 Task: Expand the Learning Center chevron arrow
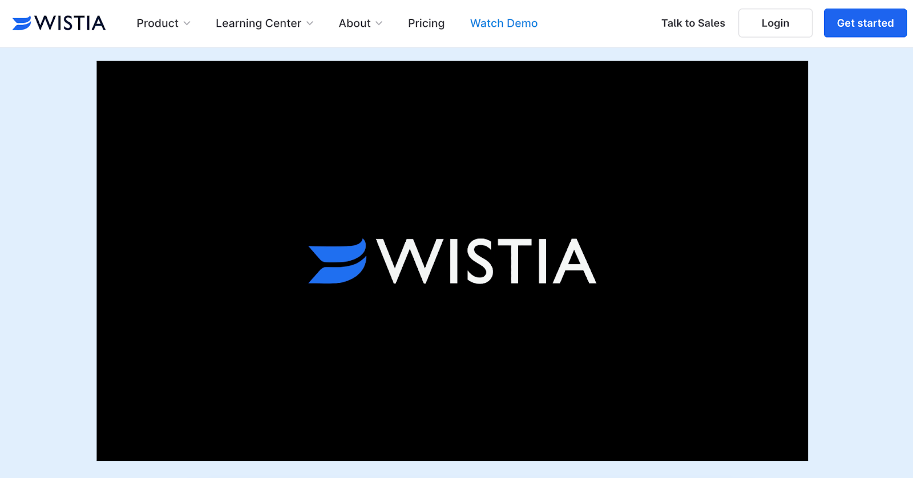(310, 23)
